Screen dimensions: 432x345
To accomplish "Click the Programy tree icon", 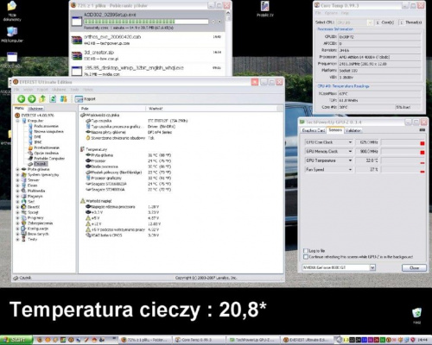I will [x=24, y=217].
